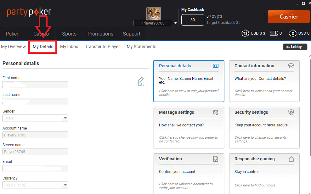Click the 'USD 0 $' tournament balance text
This screenshot has width=311, height=194.
(x=258, y=33)
